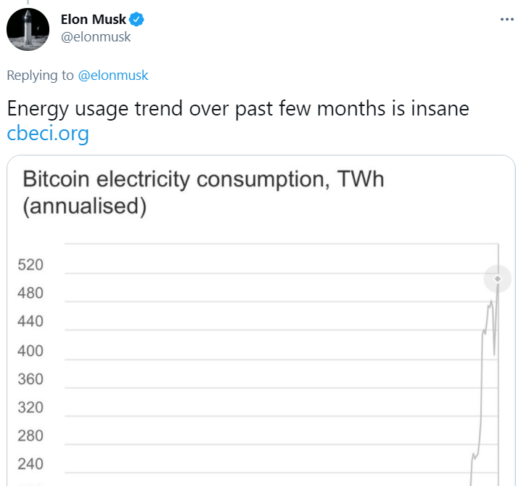Open Elon Musk's rocket profile picture

28,29
